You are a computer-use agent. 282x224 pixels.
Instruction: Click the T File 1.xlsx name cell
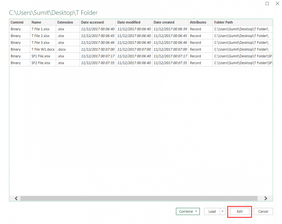pos(43,29)
